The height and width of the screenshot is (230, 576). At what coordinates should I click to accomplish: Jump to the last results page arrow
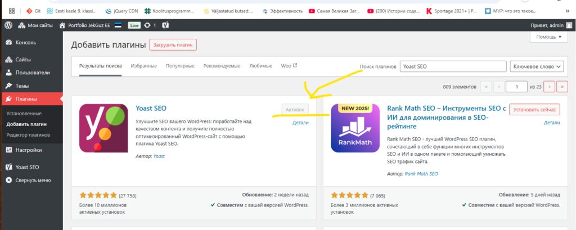(x=562, y=87)
